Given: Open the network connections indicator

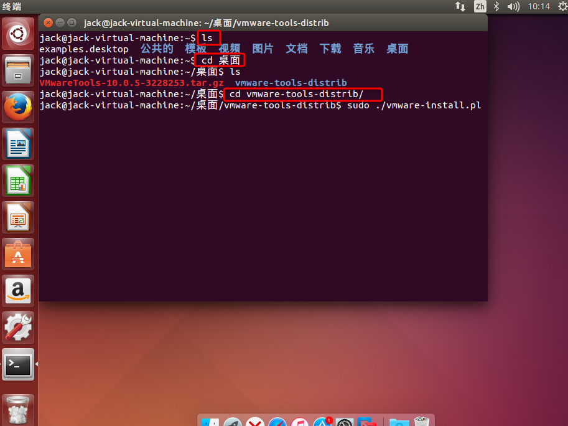Looking at the screenshot, I should point(460,6).
